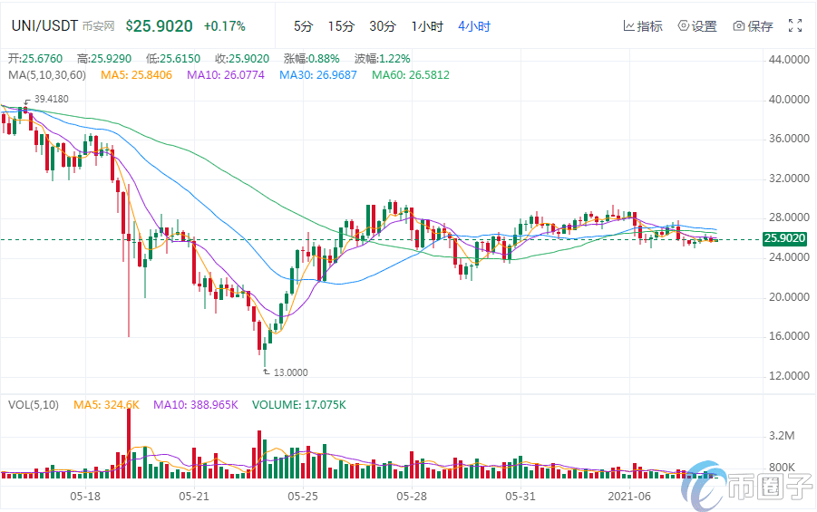This screenshot has width=817, height=512.
Task: Choose the 30分 chart interval
Action: (383, 26)
